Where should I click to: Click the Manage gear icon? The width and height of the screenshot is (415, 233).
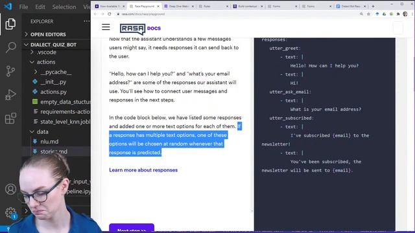10,213
